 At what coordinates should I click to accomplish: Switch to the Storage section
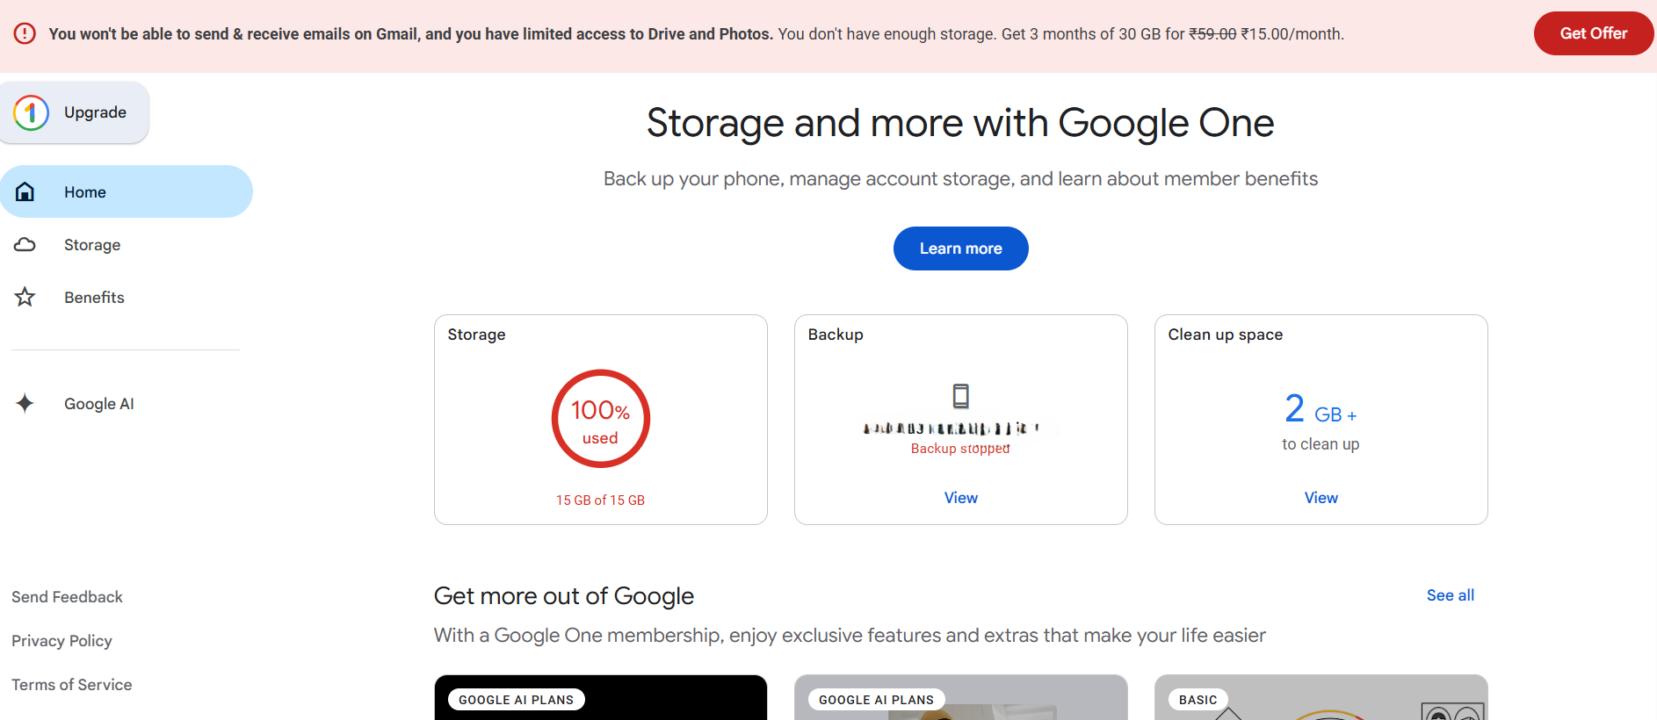tap(91, 244)
